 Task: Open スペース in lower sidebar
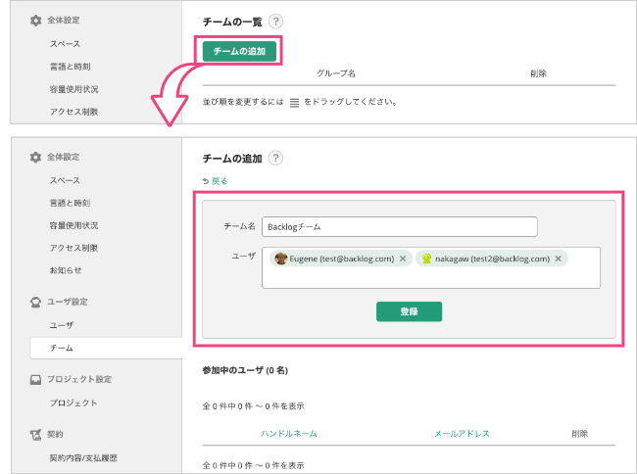click(x=65, y=180)
